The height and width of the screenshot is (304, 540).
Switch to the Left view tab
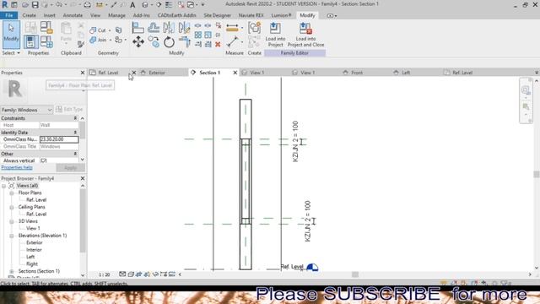(x=406, y=73)
